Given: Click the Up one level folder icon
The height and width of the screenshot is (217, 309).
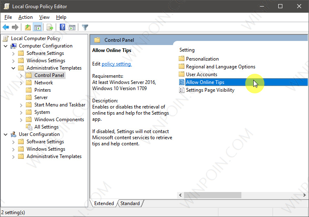Looking at the screenshot, I should pos(28,27).
